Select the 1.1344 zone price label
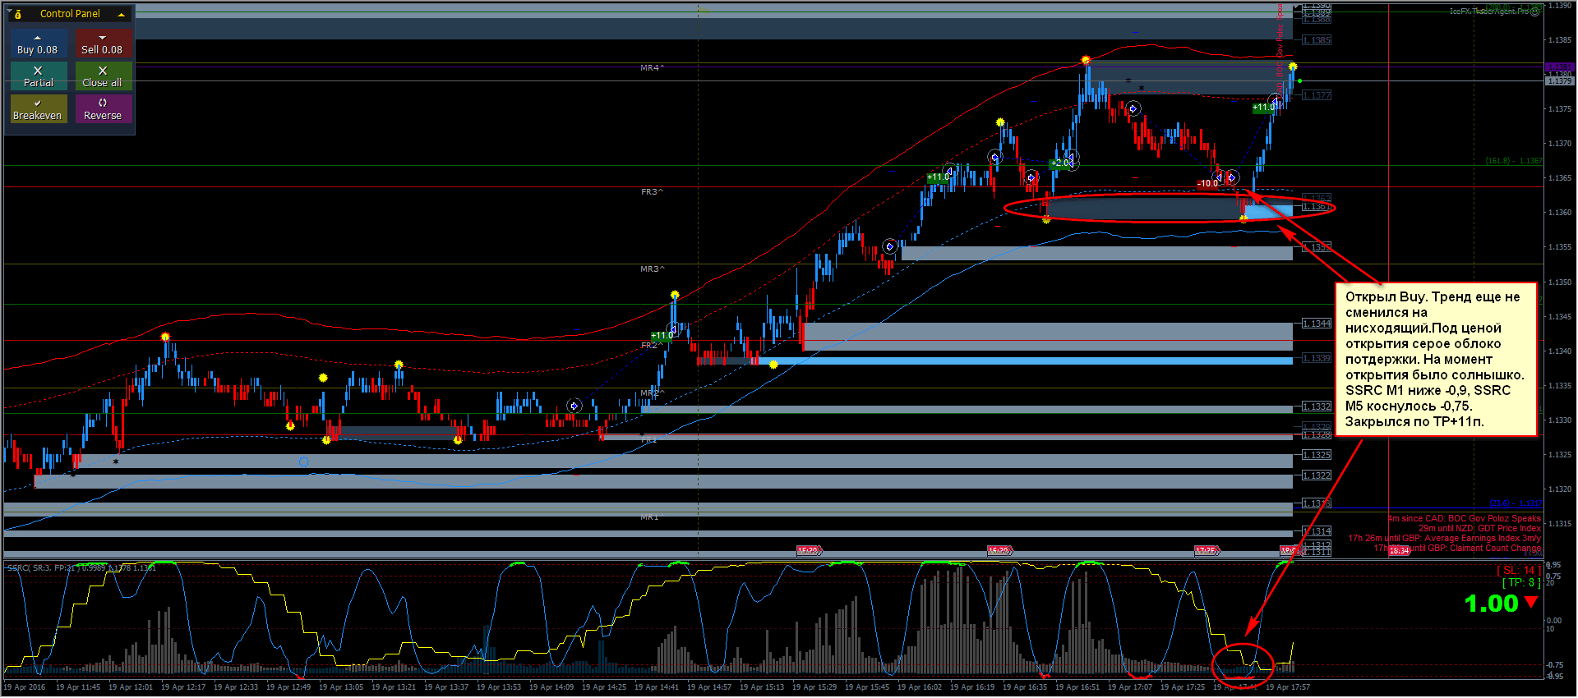This screenshot has width=1578, height=698. pos(1317,324)
